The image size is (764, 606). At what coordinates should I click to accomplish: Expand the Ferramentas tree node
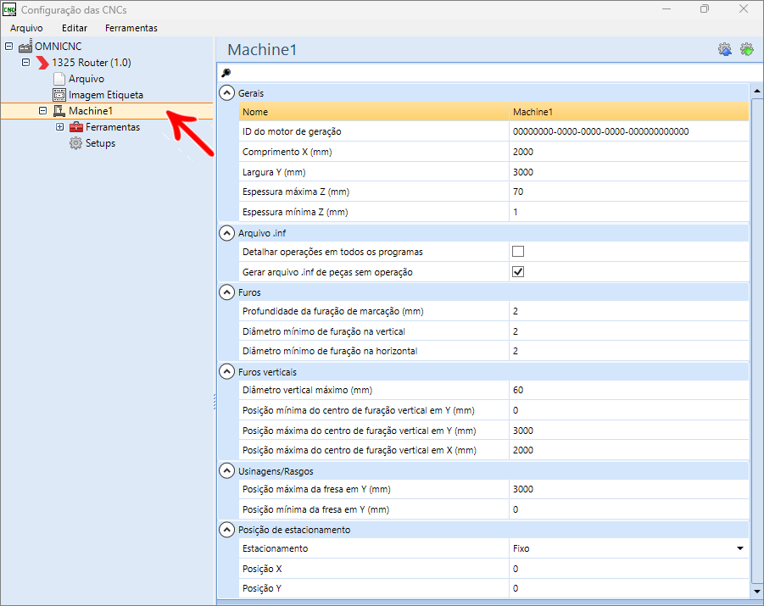[60, 127]
